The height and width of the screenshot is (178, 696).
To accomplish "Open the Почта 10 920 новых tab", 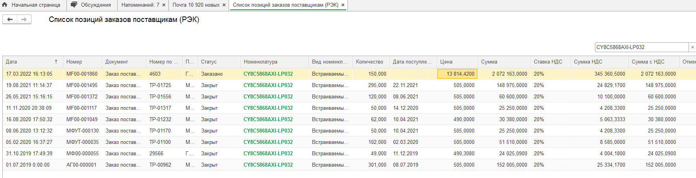I will 196,5.
